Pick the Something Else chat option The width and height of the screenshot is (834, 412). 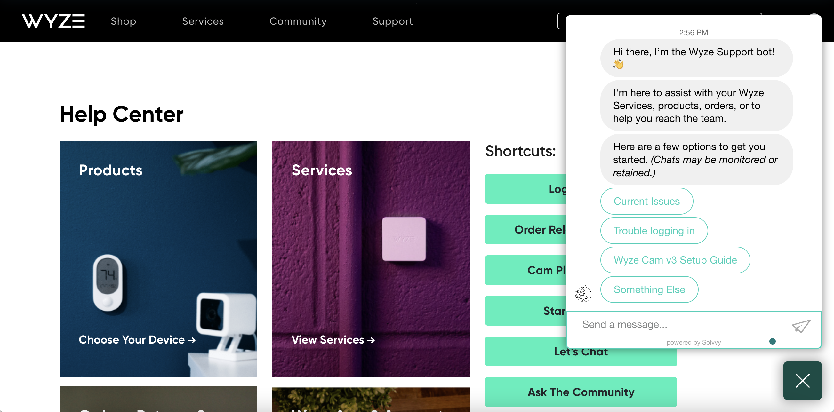tap(649, 289)
